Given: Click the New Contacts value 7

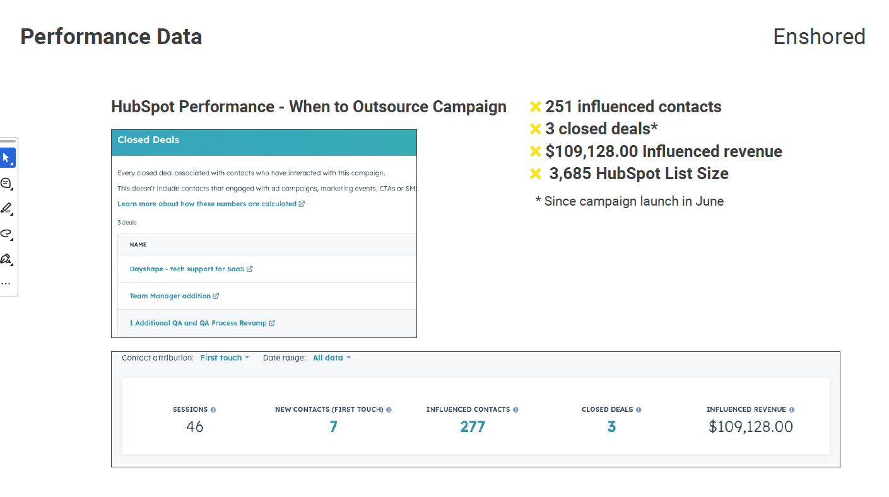Looking at the screenshot, I should (x=333, y=427).
